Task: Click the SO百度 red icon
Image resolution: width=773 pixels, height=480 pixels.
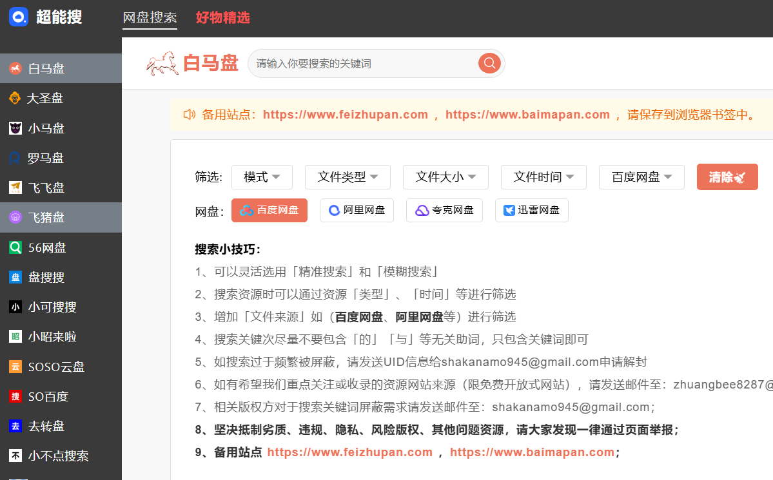Action: tap(15, 396)
